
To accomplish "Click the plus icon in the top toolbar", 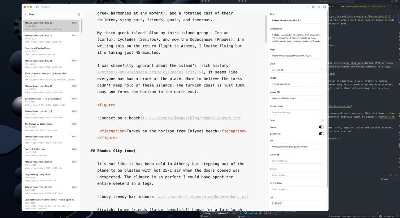I will click(x=307, y=7).
